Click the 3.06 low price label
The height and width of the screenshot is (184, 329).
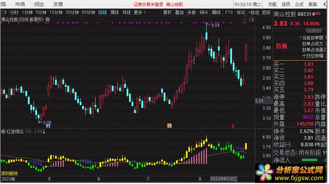(47, 122)
